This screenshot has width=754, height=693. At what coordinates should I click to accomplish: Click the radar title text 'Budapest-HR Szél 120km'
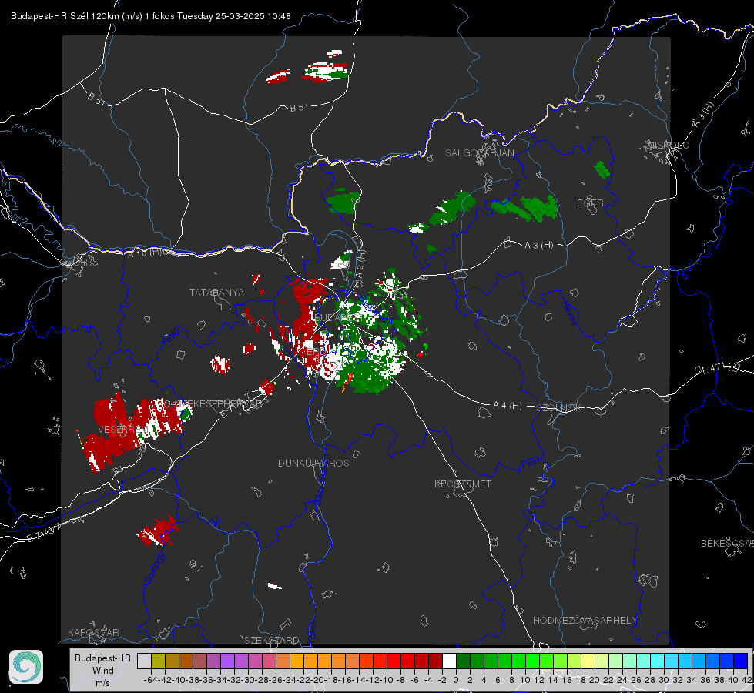click(x=65, y=16)
